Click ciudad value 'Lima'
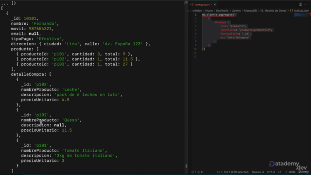311x175 pixels. click(72, 44)
